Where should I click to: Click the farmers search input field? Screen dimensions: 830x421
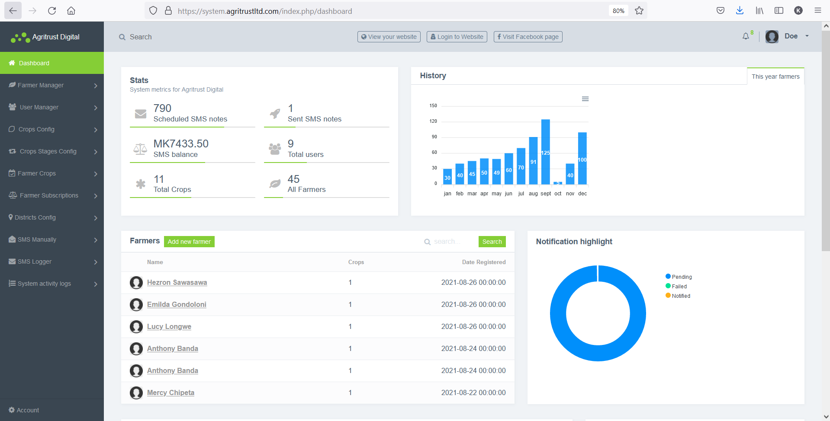coord(453,242)
